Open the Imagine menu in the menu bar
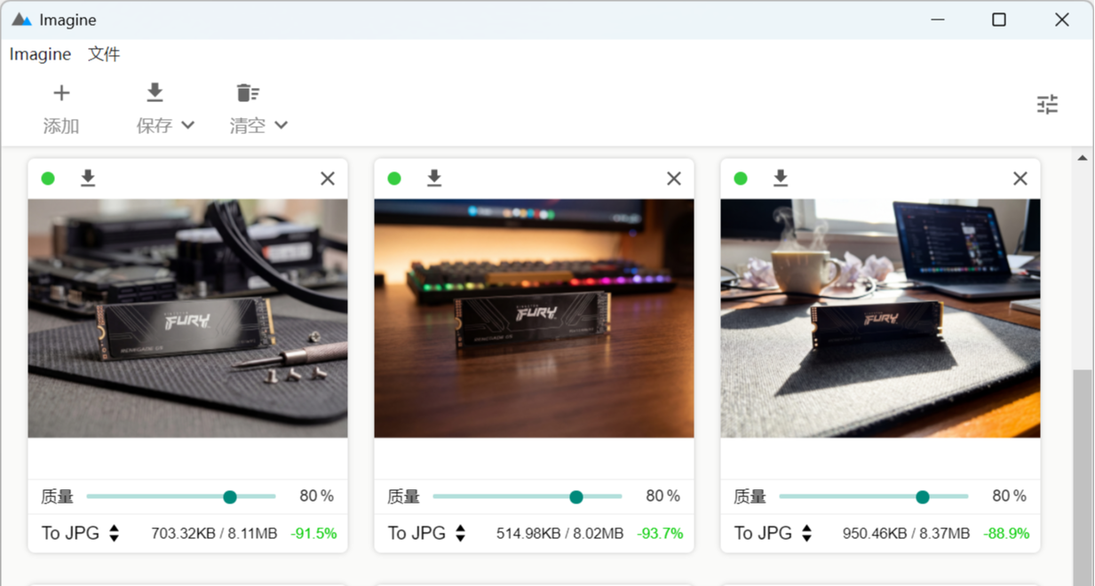 click(39, 54)
